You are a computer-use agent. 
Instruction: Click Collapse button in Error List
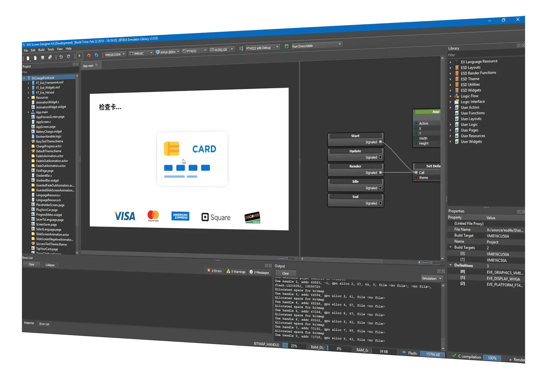(50, 265)
